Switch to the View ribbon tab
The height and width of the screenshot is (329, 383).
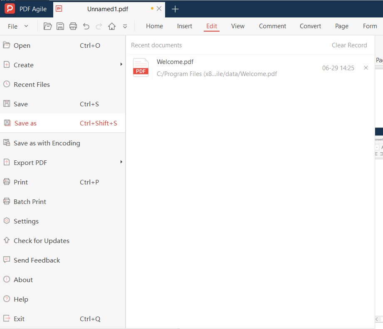coord(238,26)
